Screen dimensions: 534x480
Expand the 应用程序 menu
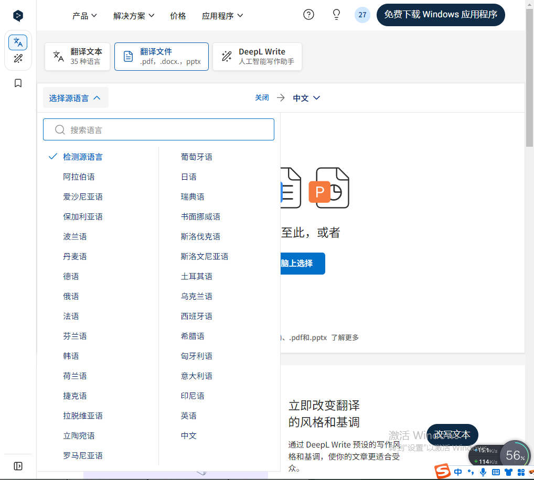pyautogui.click(x=222, y=16)
